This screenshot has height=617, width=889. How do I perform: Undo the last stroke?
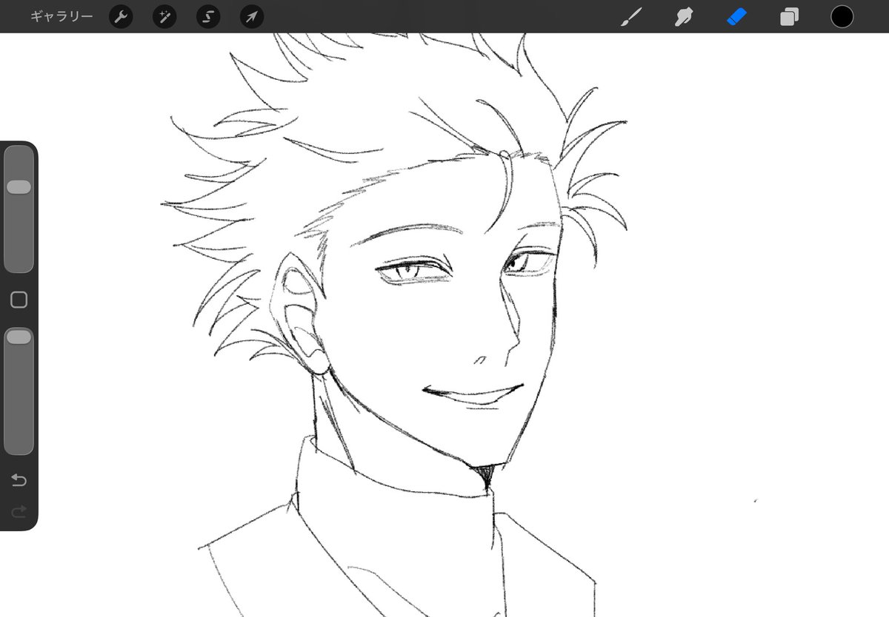[x=19, y=481]
